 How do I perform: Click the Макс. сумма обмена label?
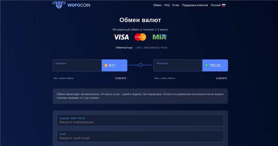point(164,78)
